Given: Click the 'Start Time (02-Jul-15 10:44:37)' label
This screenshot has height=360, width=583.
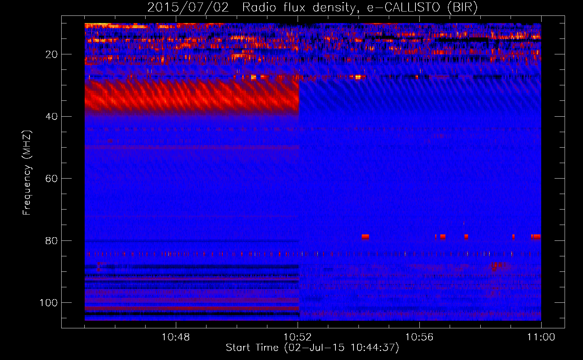Looking at the screenshot, I should coord(312,348).
